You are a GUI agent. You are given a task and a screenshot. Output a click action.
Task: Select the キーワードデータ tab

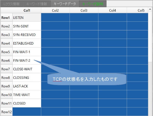coord(65,4)
